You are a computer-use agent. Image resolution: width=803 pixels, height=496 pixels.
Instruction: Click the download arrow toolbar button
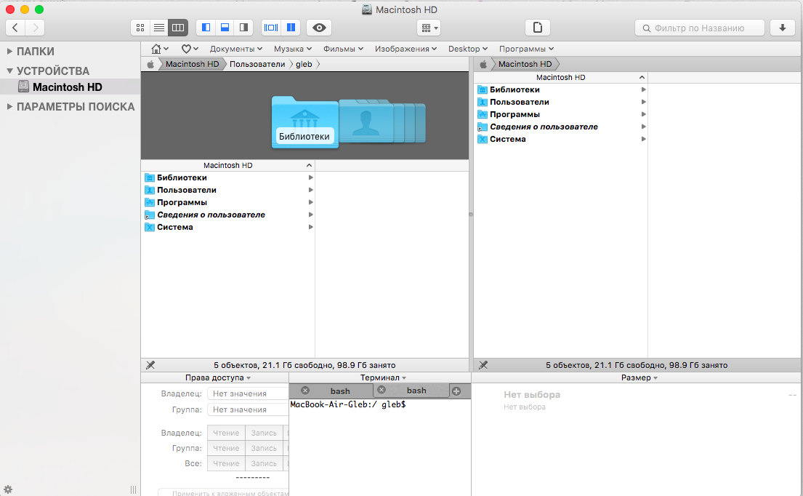783,28
